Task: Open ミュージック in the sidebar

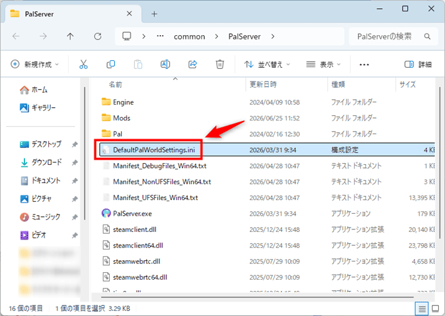Action: click(x=40, y=217)
